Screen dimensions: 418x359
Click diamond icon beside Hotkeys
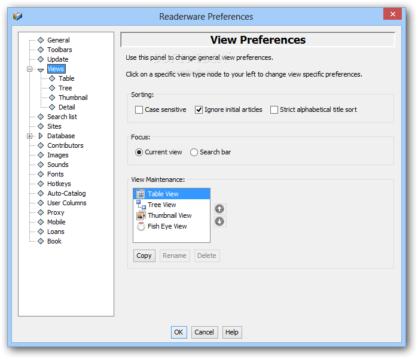click(41, 184)
